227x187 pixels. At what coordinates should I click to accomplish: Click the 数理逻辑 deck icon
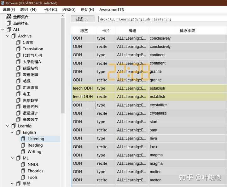tap(18, 75)
